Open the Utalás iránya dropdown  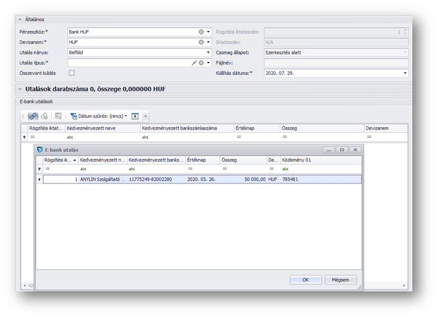click(208, 53)
